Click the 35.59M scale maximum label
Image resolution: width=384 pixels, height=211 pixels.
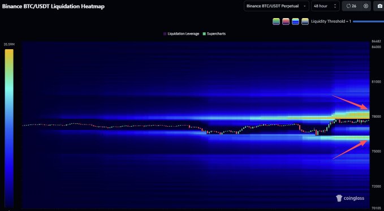[9, 44]
